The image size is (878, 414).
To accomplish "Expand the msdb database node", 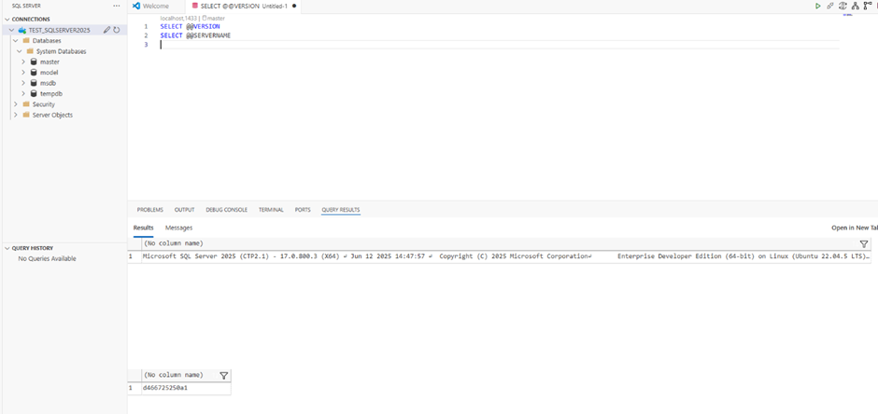I will [x=23, y=83].
